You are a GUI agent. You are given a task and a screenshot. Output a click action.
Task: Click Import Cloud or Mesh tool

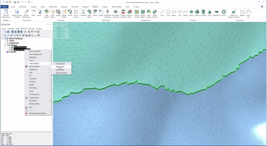17,13
